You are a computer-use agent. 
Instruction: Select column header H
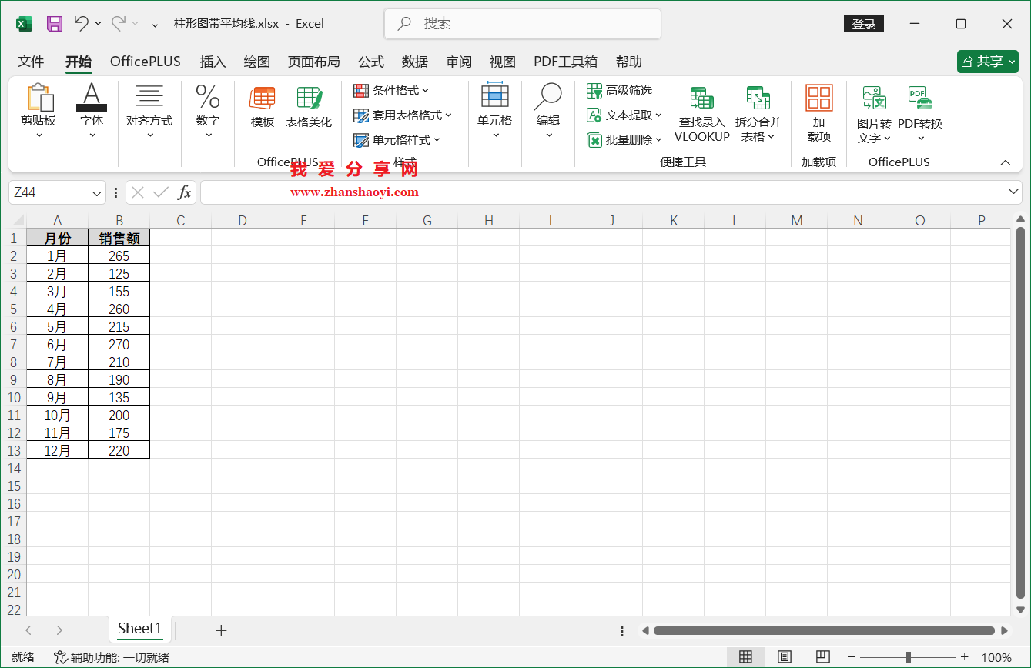[x=489, y=221]
